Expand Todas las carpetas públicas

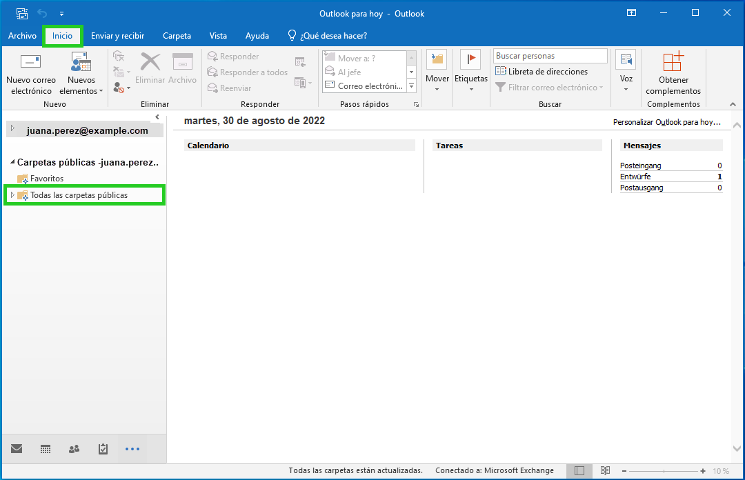pyautogui.click(x=12, y=195)
